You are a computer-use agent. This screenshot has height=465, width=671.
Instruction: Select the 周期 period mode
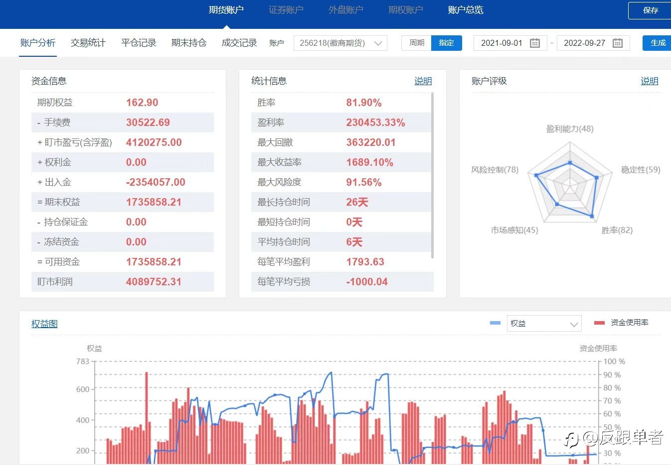tap(416, 43)
